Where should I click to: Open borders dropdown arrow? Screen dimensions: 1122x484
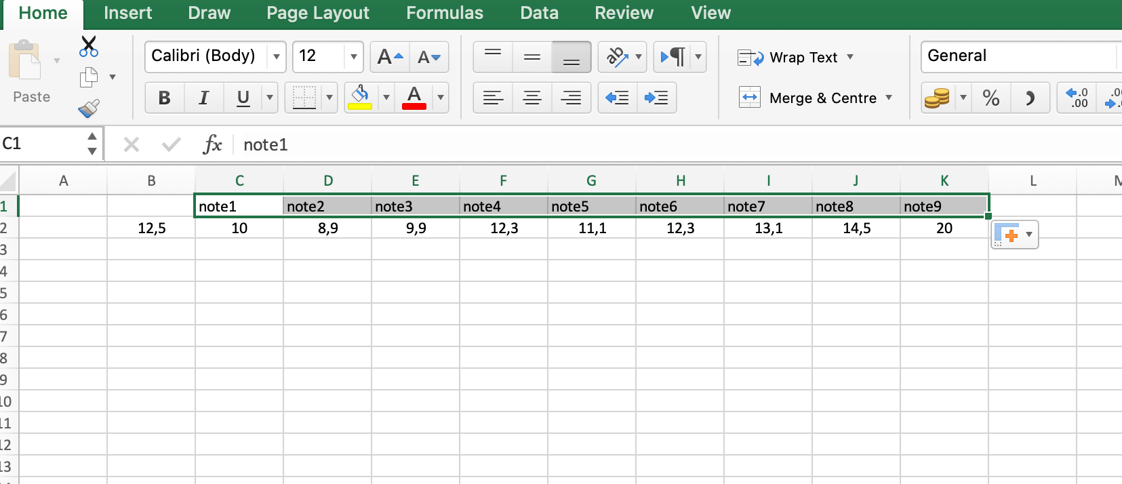pyautogui.click(x=329, y=98)
